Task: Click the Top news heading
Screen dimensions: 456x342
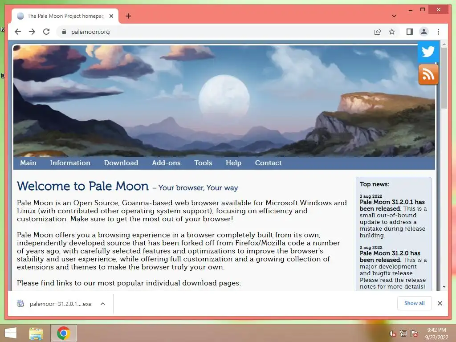Action: [x=374, y=184]
